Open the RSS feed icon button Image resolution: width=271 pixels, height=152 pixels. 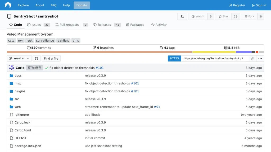pyautogui.click(x=182, y=16)
